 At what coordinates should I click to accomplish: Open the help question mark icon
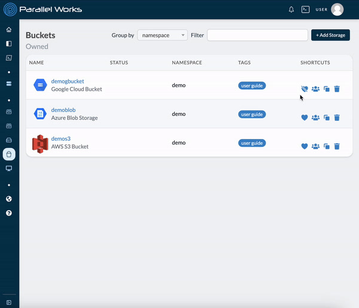pyautogui.click(x=9, y=213)
